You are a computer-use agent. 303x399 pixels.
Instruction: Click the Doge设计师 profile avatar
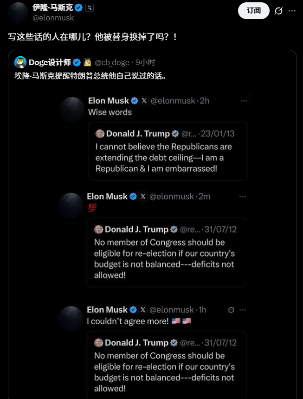[x=20, y=62]
